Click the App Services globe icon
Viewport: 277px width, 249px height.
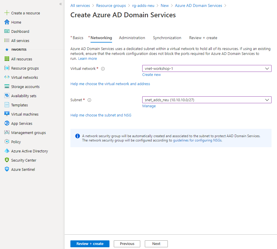7,123
